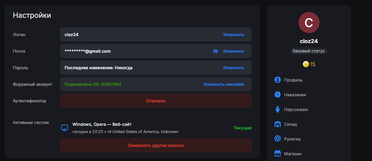The image size is (372, 161).
Task: Click the cloz24 username under avatar
Action: click(x=309, y=41)
